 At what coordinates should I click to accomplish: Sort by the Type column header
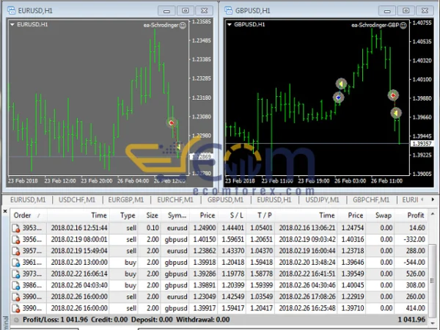tap(124, 215)
